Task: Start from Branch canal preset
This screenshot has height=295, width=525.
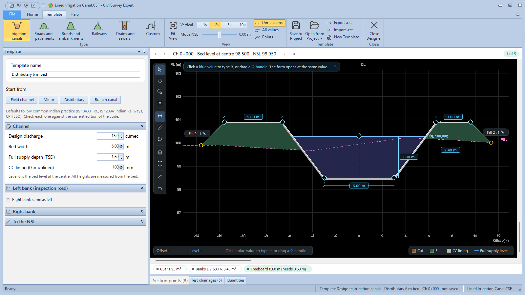Action: point(106,100)
